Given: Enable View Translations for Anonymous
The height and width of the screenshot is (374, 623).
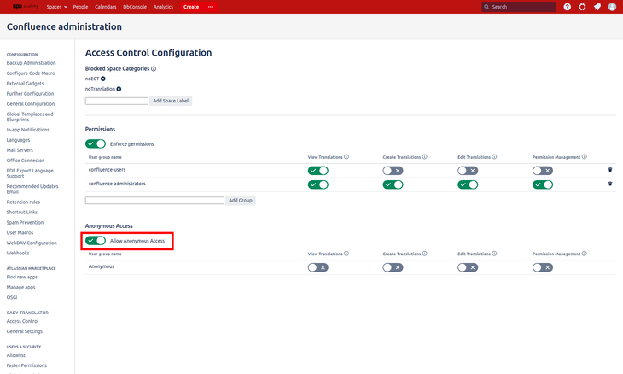Looking at the screenshot, I should point(317,267).
